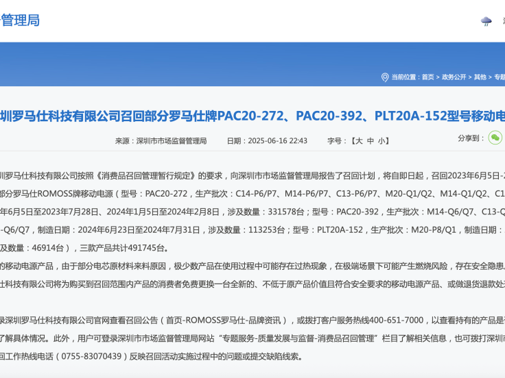Click the article headline about PAC20-272 recall
The width and height of the screenshot is (505, 378).
tap(252, 116)
